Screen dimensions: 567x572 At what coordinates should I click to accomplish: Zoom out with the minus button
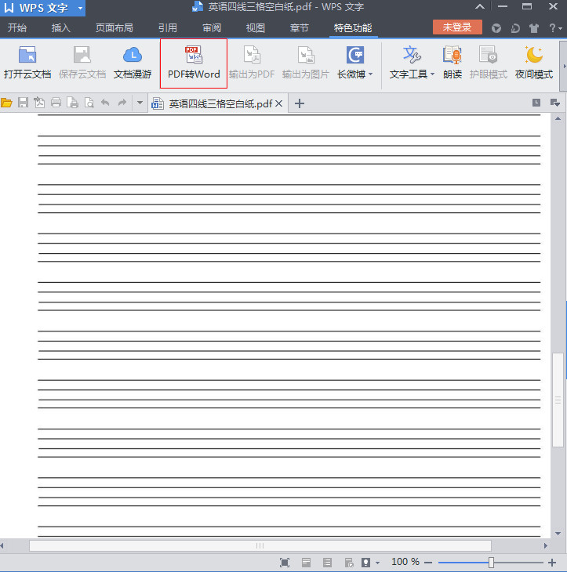click(x=428, y=563)
